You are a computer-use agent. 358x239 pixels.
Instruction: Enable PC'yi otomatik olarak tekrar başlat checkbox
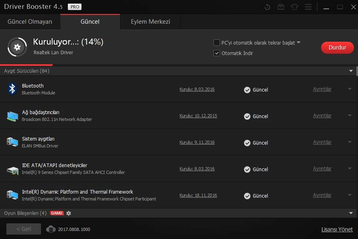tap(216, 43)
